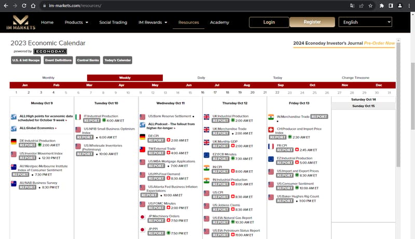
Task: Click the EU flag beside EZ:ECB Minutes
Action: point(206,155)
